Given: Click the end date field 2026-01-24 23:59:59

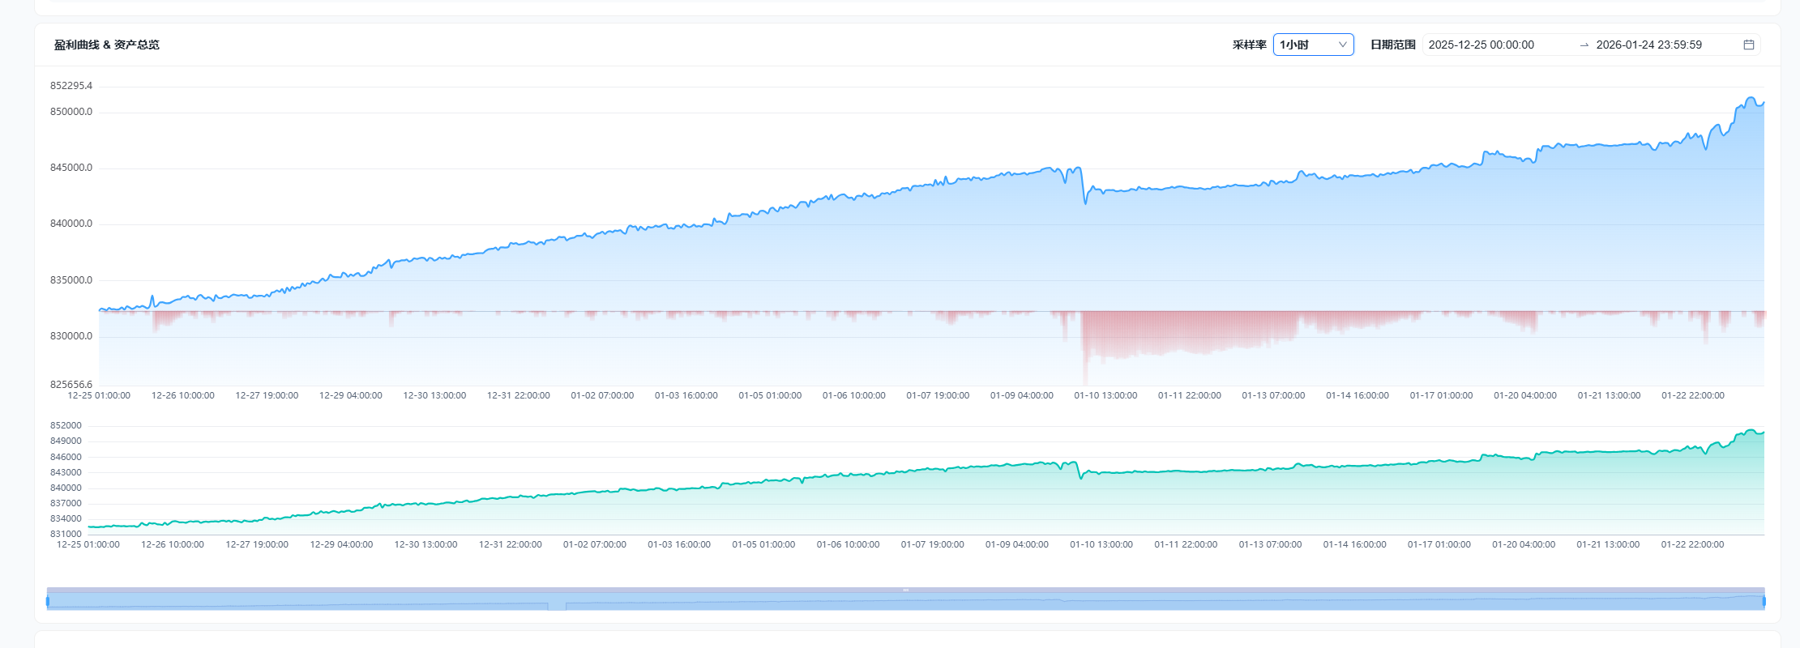Looking at the screenshot, I should [1648, 45].
